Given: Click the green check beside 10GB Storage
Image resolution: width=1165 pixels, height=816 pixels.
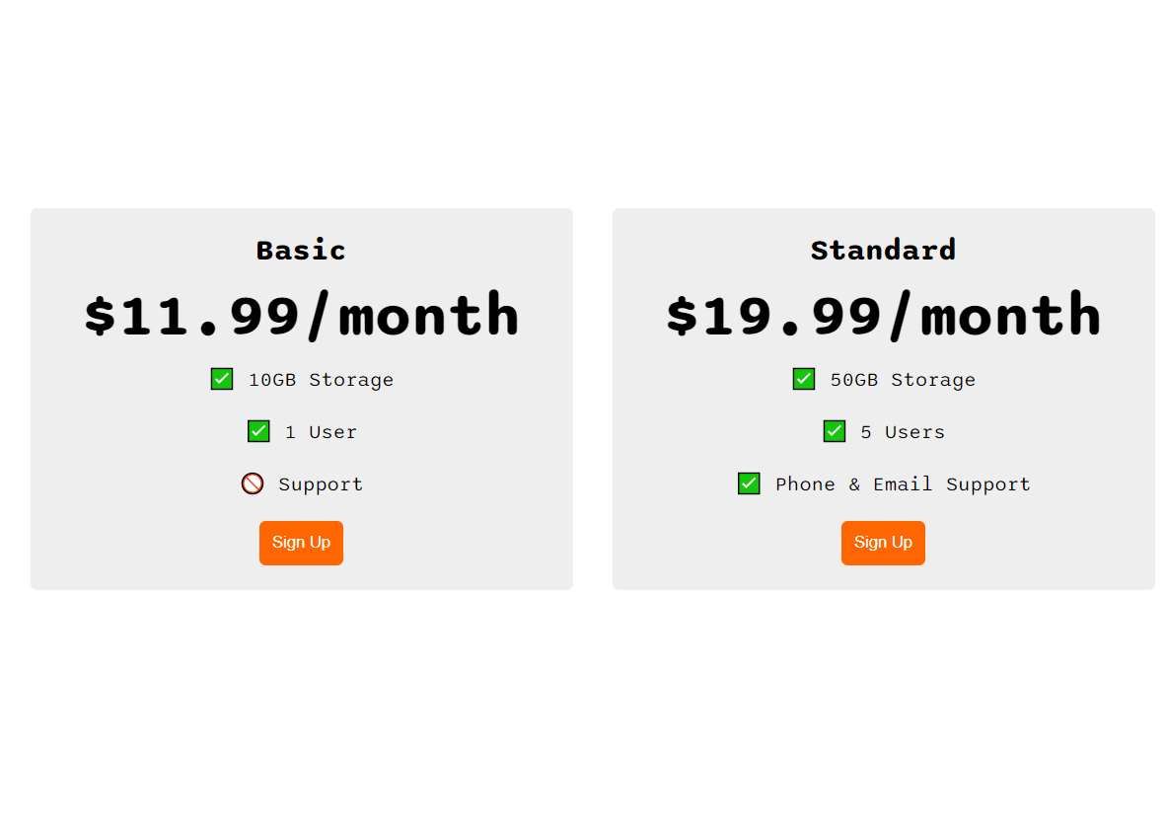Looking at the screenshot, I should [x=221, y=378].
